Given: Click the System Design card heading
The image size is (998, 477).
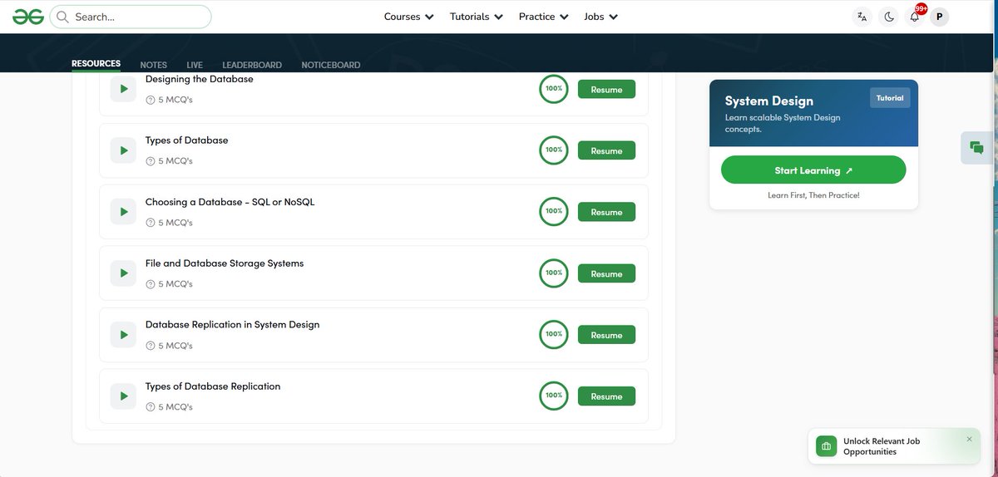Looking at the screenshot, I should 769,101.
